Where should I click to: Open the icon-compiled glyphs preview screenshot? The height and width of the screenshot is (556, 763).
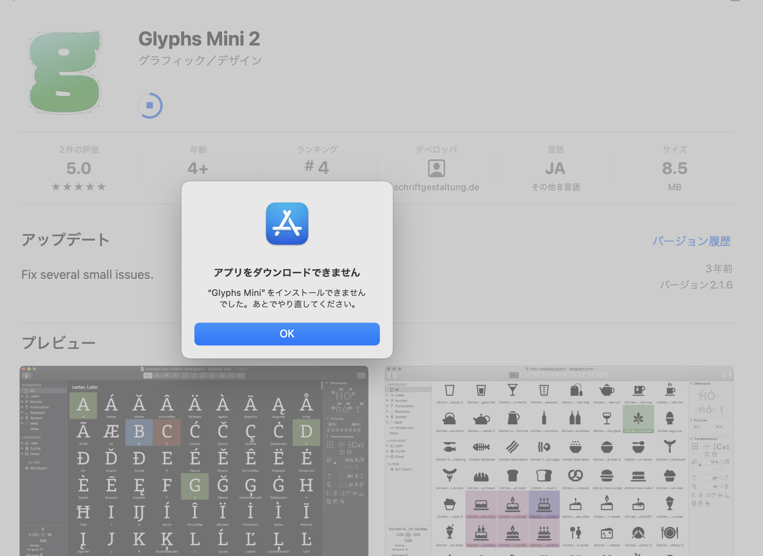(x=559, y=461)
